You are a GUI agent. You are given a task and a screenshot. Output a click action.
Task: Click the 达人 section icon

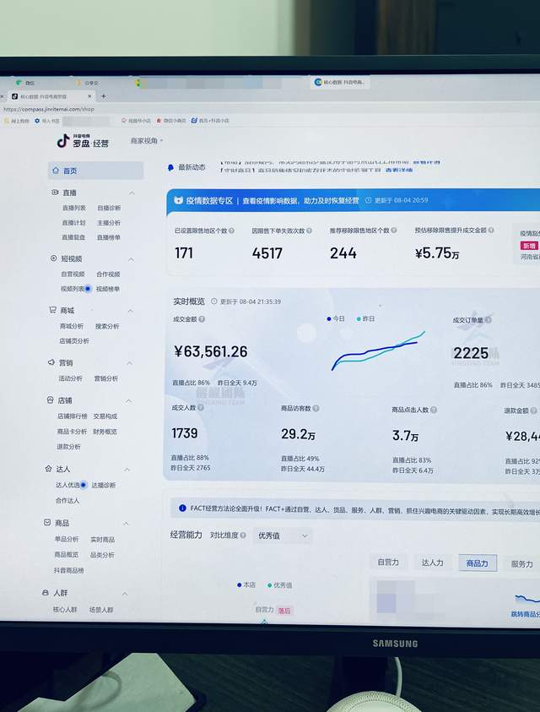click(49, 469)
